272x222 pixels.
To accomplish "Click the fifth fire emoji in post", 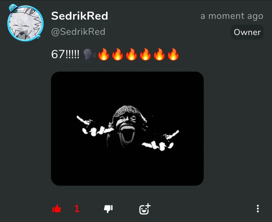I will point(159,54).
